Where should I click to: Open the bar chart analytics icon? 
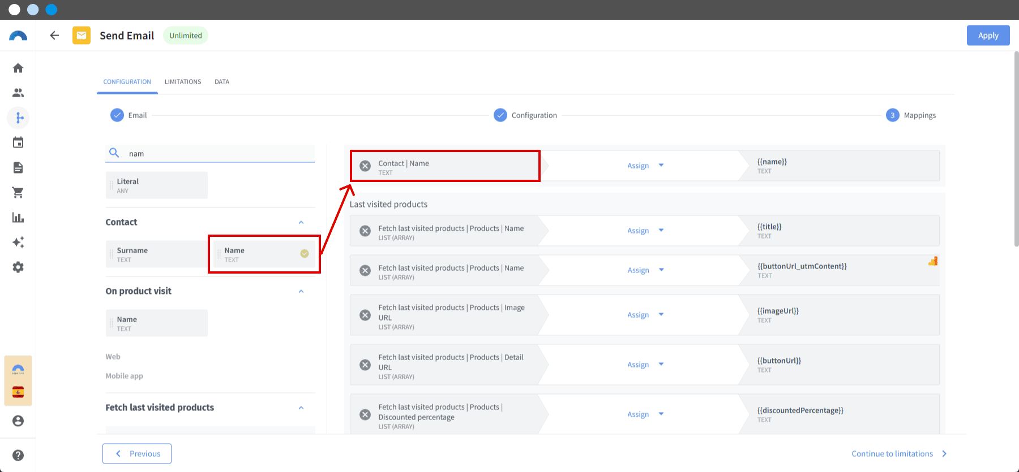(x=18, y=218)
